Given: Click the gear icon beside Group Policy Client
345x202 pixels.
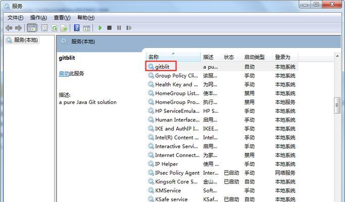Looking at the screenshot, I should 151,75.
